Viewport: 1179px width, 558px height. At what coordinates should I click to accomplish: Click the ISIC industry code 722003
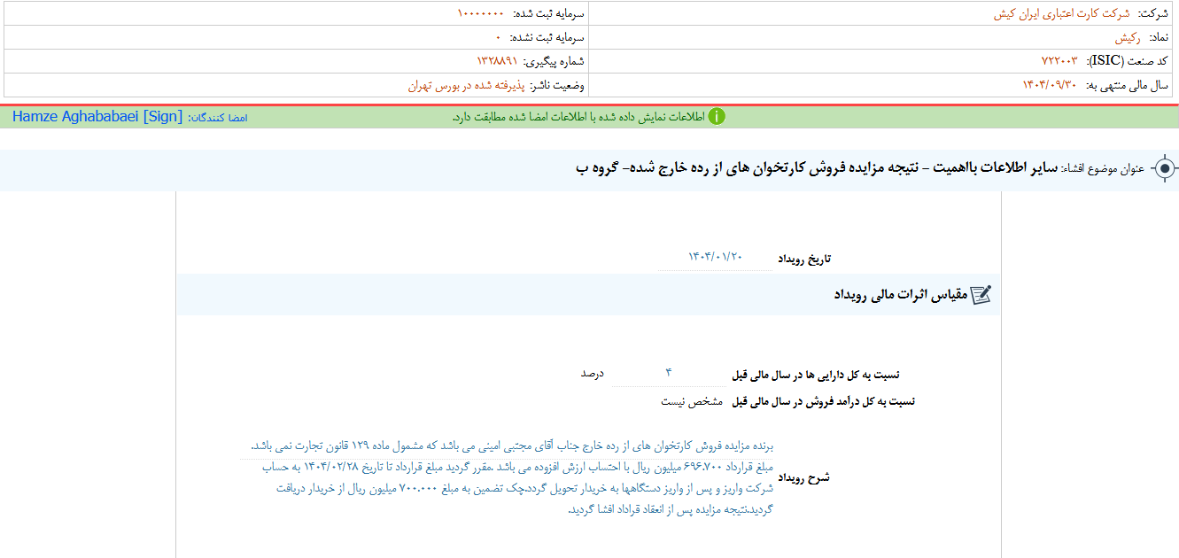[1059, 61]
